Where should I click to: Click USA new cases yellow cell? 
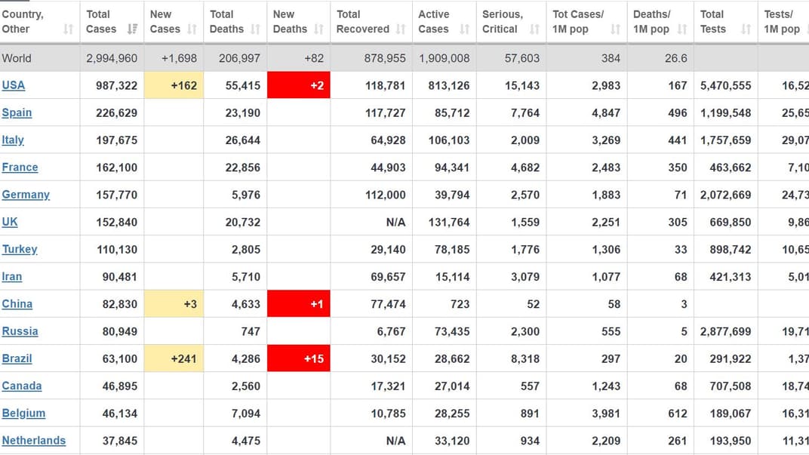coord(174,85)
